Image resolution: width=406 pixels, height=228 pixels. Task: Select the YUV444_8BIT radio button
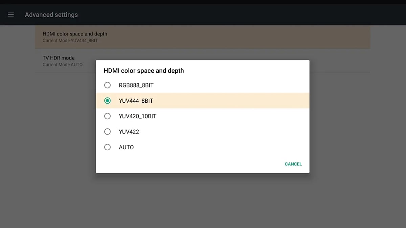click(x=107, y=101)
